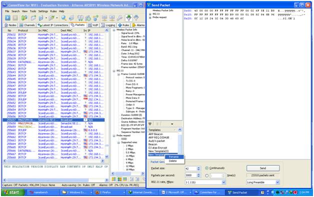Select the Continuously radio button
This screenshot has height=197, width=314.
207,168
